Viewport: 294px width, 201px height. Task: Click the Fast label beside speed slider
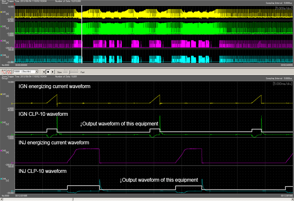[82, 72]
